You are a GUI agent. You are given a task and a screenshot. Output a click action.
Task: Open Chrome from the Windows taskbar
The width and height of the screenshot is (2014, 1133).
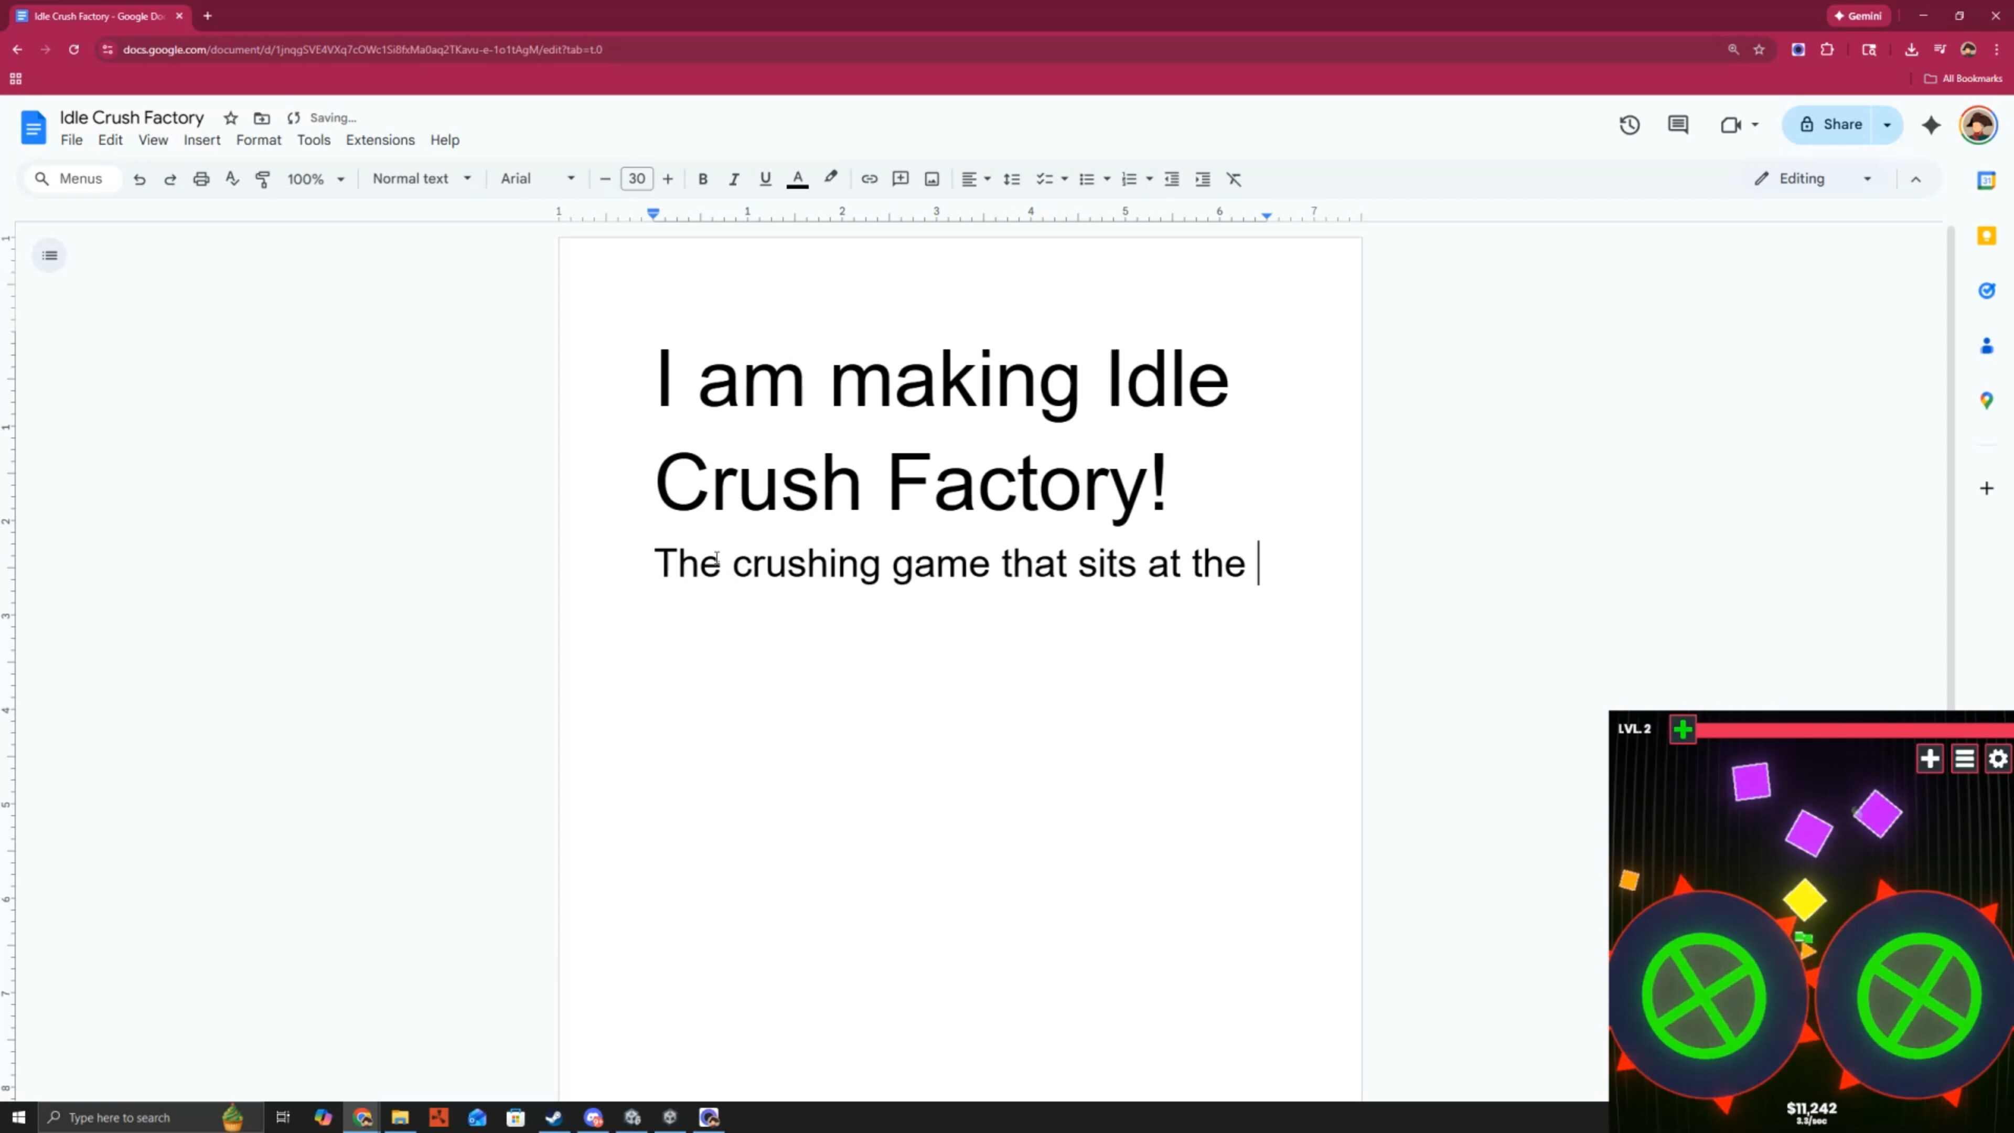363,1117
